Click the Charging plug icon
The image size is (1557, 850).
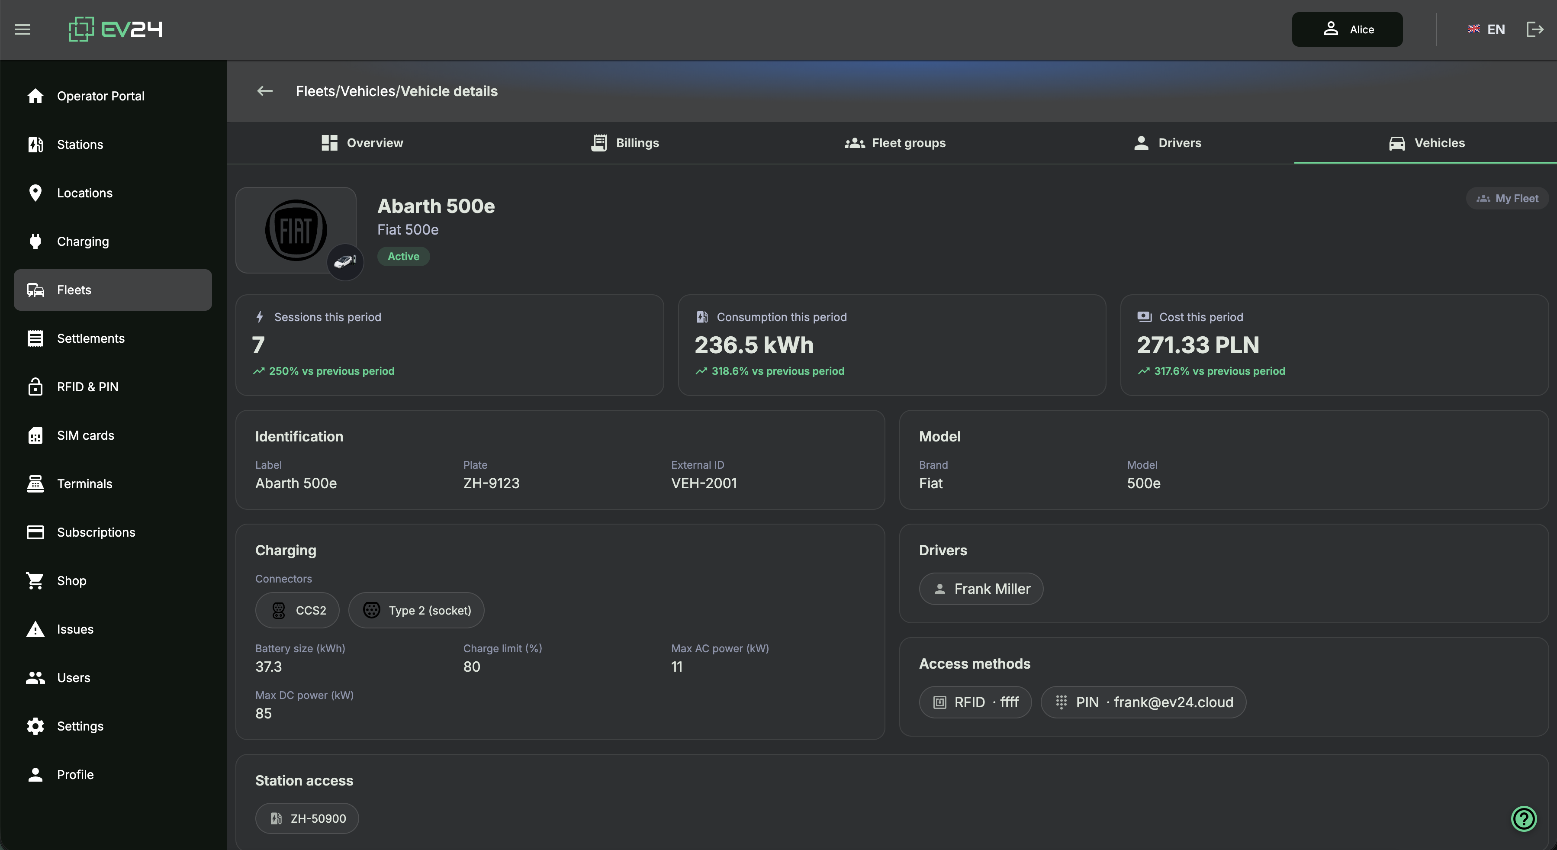coord(35,241)
